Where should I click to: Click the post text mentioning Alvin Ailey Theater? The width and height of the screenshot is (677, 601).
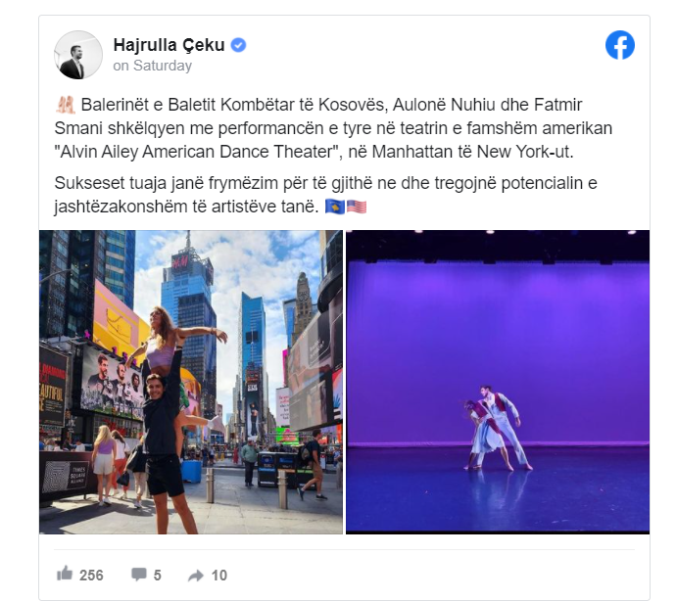tap(333, 128)
